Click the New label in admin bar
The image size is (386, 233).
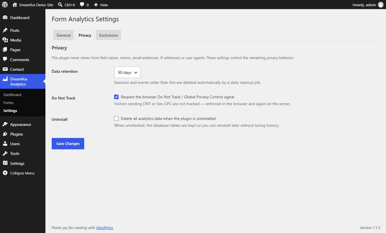click(x=104, y=5)
